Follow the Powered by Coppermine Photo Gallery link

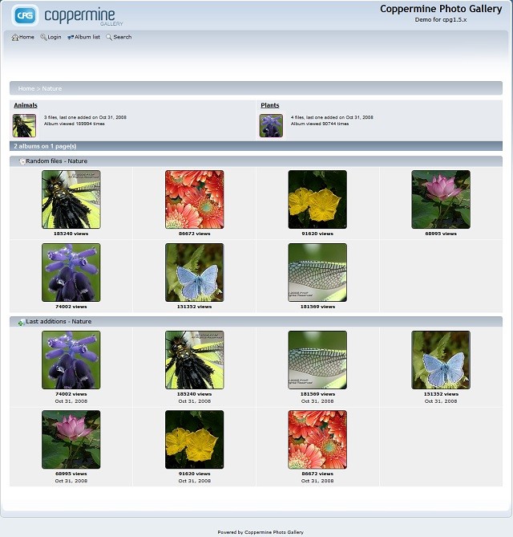[x=261, y=532]
